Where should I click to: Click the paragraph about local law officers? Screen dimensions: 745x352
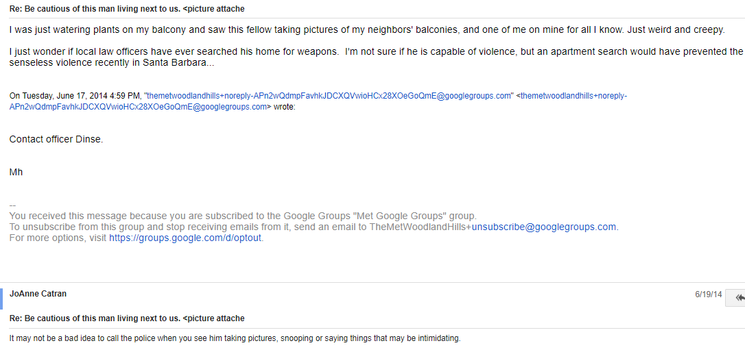[376, 58]
